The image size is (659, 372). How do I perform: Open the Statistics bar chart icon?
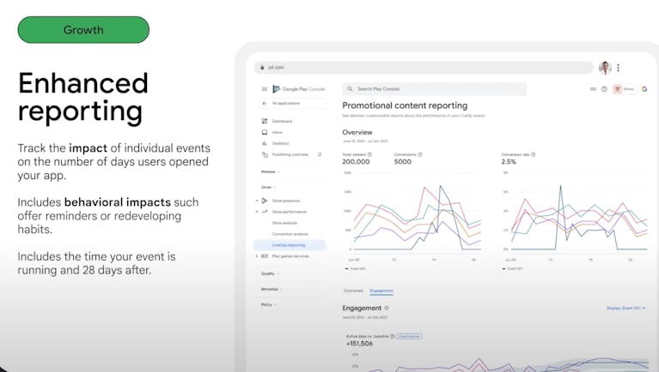pos(265,143)
